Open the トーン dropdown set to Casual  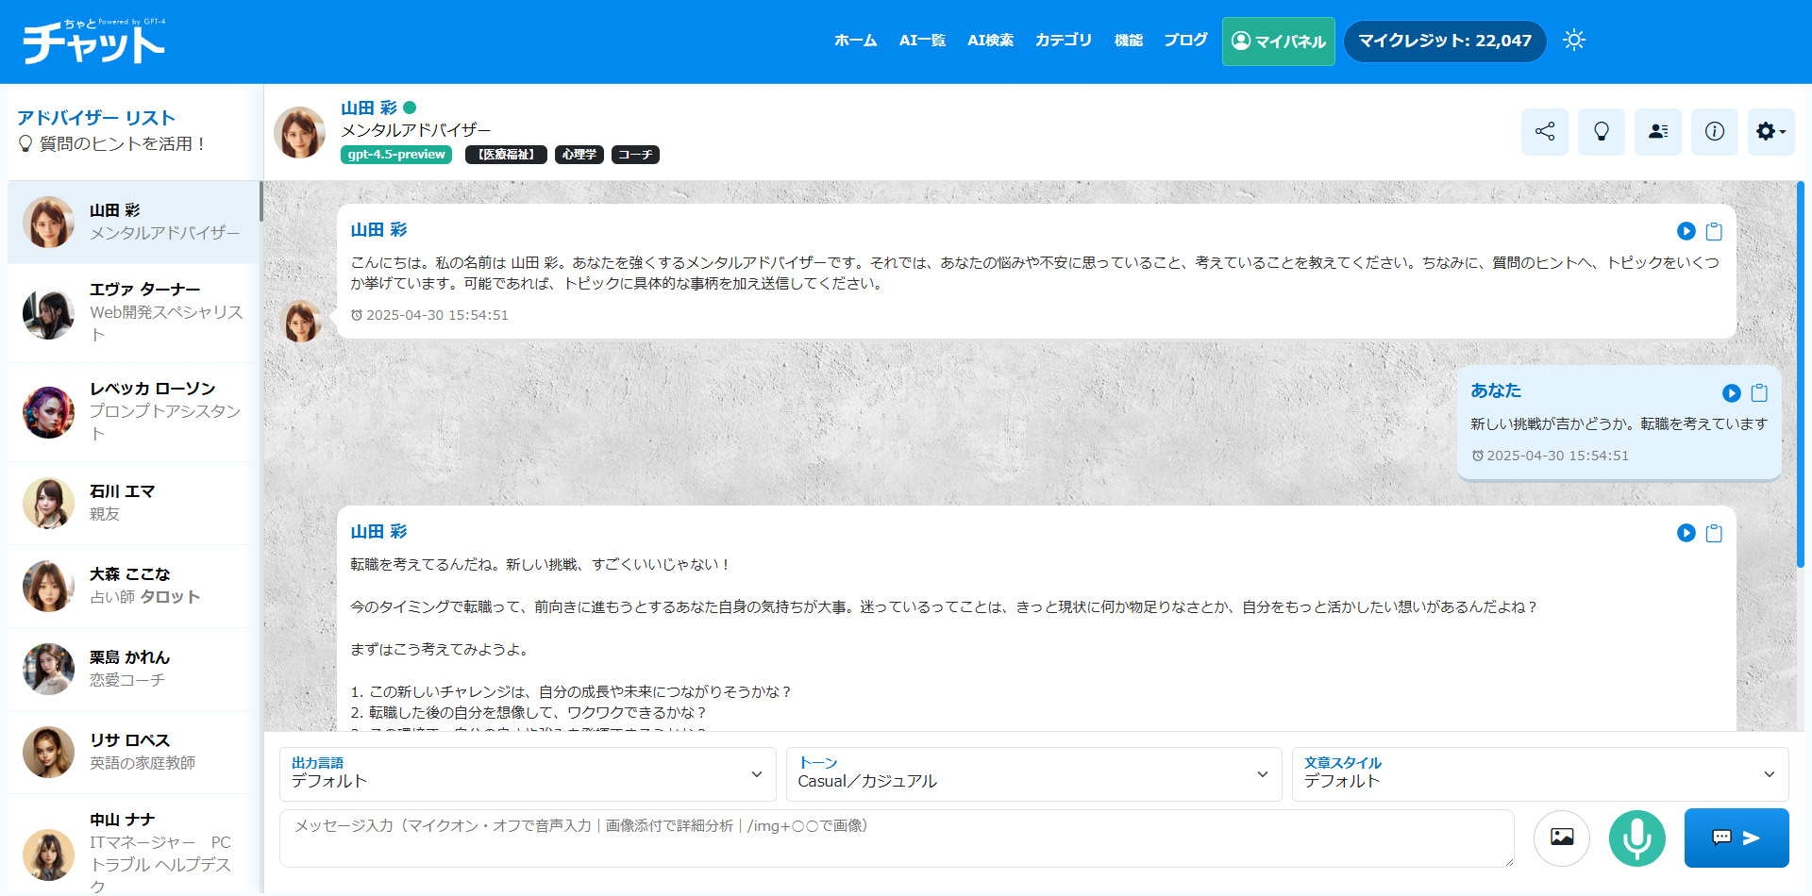1033,774
